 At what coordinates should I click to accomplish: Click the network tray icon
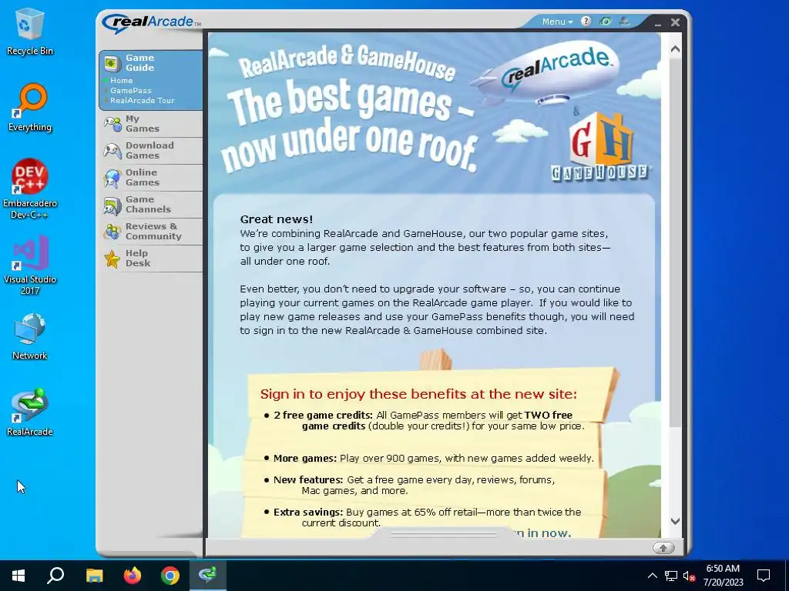tap(671, 576)
